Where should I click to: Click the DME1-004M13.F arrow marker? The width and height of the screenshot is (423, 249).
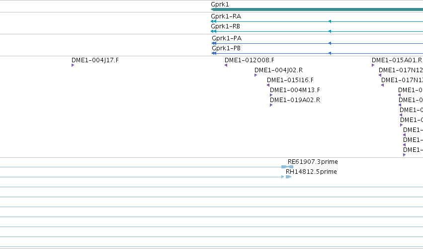(271, 95)
